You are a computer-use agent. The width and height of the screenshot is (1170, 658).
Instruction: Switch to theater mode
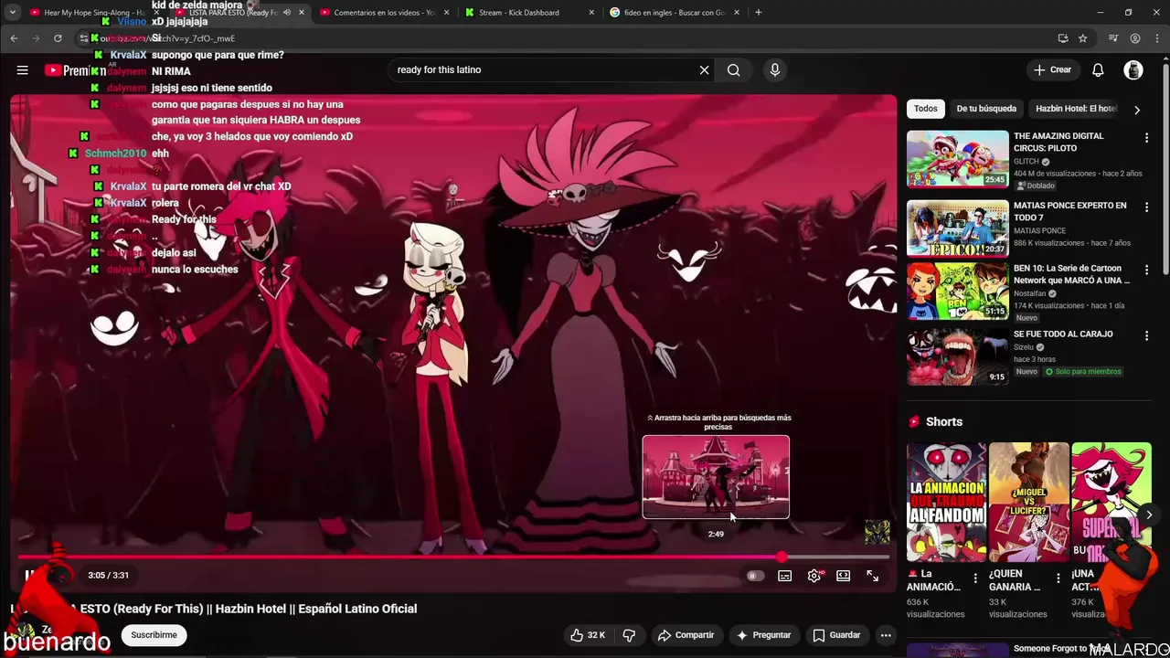[843, 576]
